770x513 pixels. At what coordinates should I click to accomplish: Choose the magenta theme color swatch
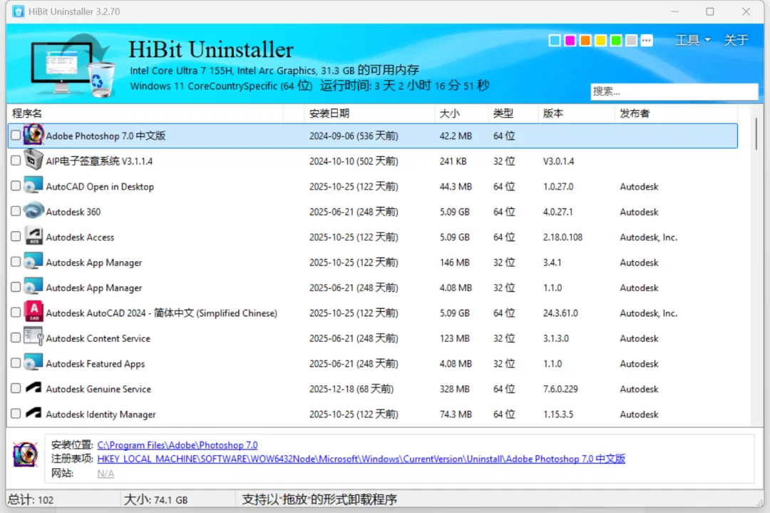coord(570,40)
